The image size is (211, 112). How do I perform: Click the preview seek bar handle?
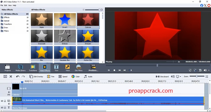pyautogui.click(x=157, y=65)
